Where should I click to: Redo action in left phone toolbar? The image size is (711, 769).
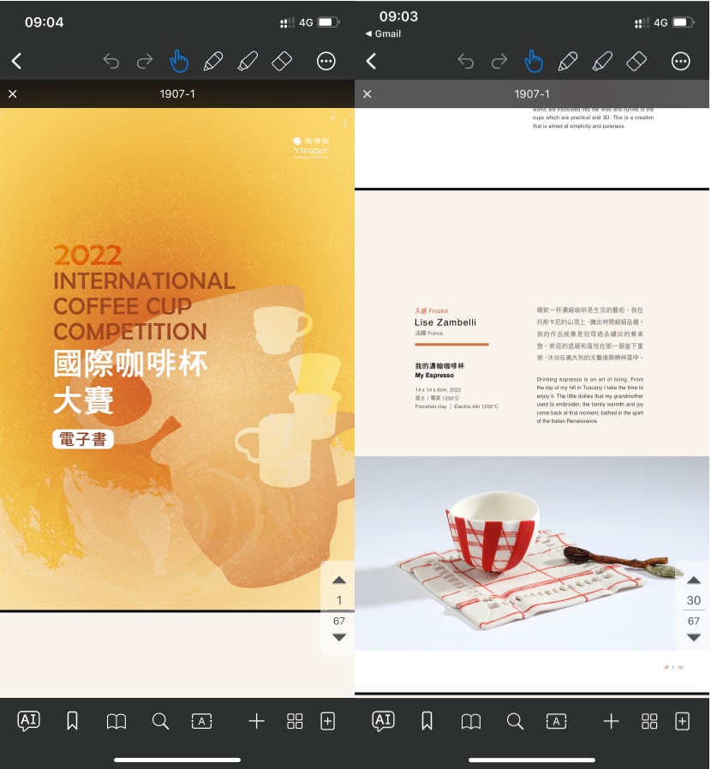145,62
